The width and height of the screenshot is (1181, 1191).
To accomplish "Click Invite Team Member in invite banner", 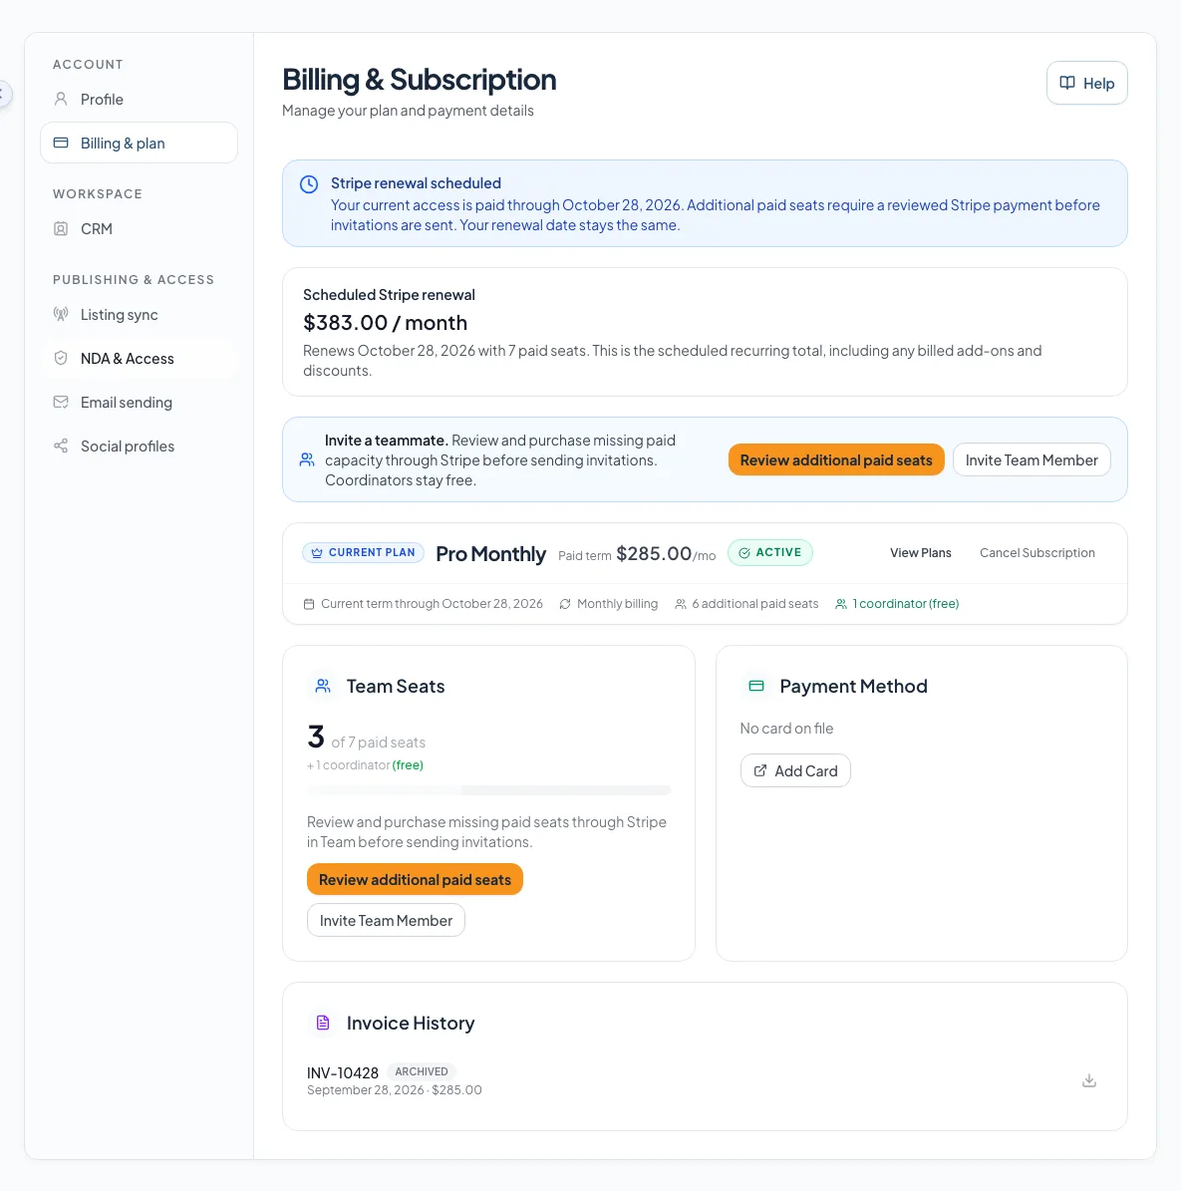I will point(1032,459).
